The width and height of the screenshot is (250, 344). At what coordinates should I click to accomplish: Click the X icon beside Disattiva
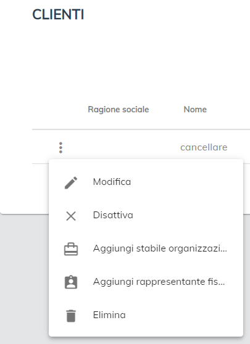pyautogui.click(x=71, y=216)
